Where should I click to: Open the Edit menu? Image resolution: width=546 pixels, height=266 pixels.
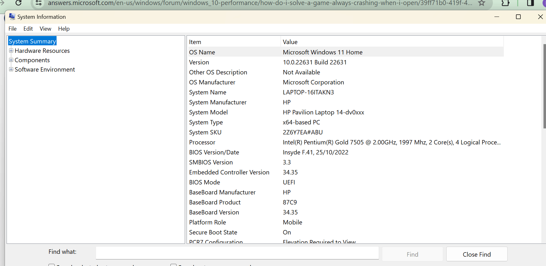28,29
